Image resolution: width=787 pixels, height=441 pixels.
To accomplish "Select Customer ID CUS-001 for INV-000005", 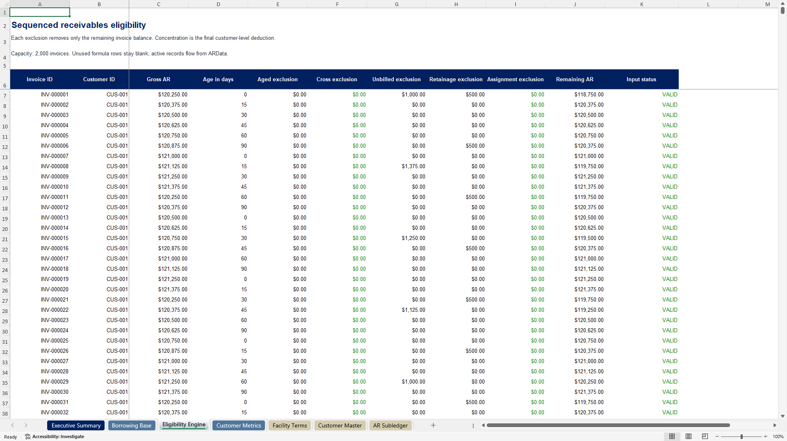I will point(99,135).
